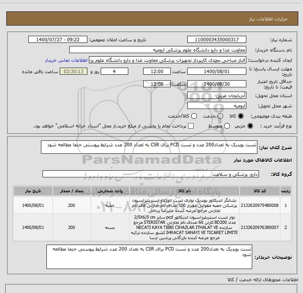Open the اطلاعات تماس خریدار link
The height and width of the screenshot is (293, 303).
coord(66,60)
